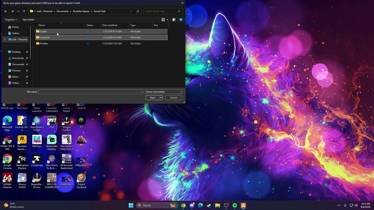Screen dimensions: 374x210
Task: Open File Explorer from the taskbar
Action: pos(217,205)
